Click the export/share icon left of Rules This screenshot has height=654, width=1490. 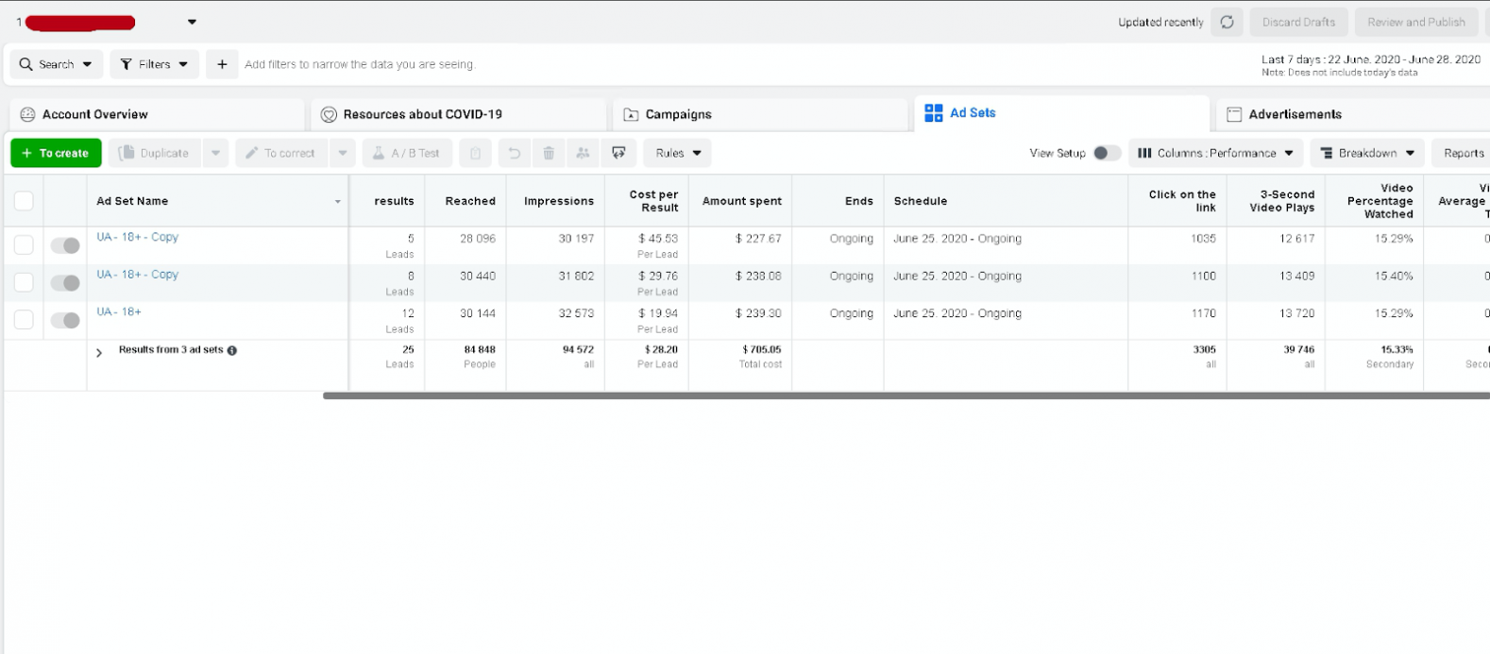point(618,153)
